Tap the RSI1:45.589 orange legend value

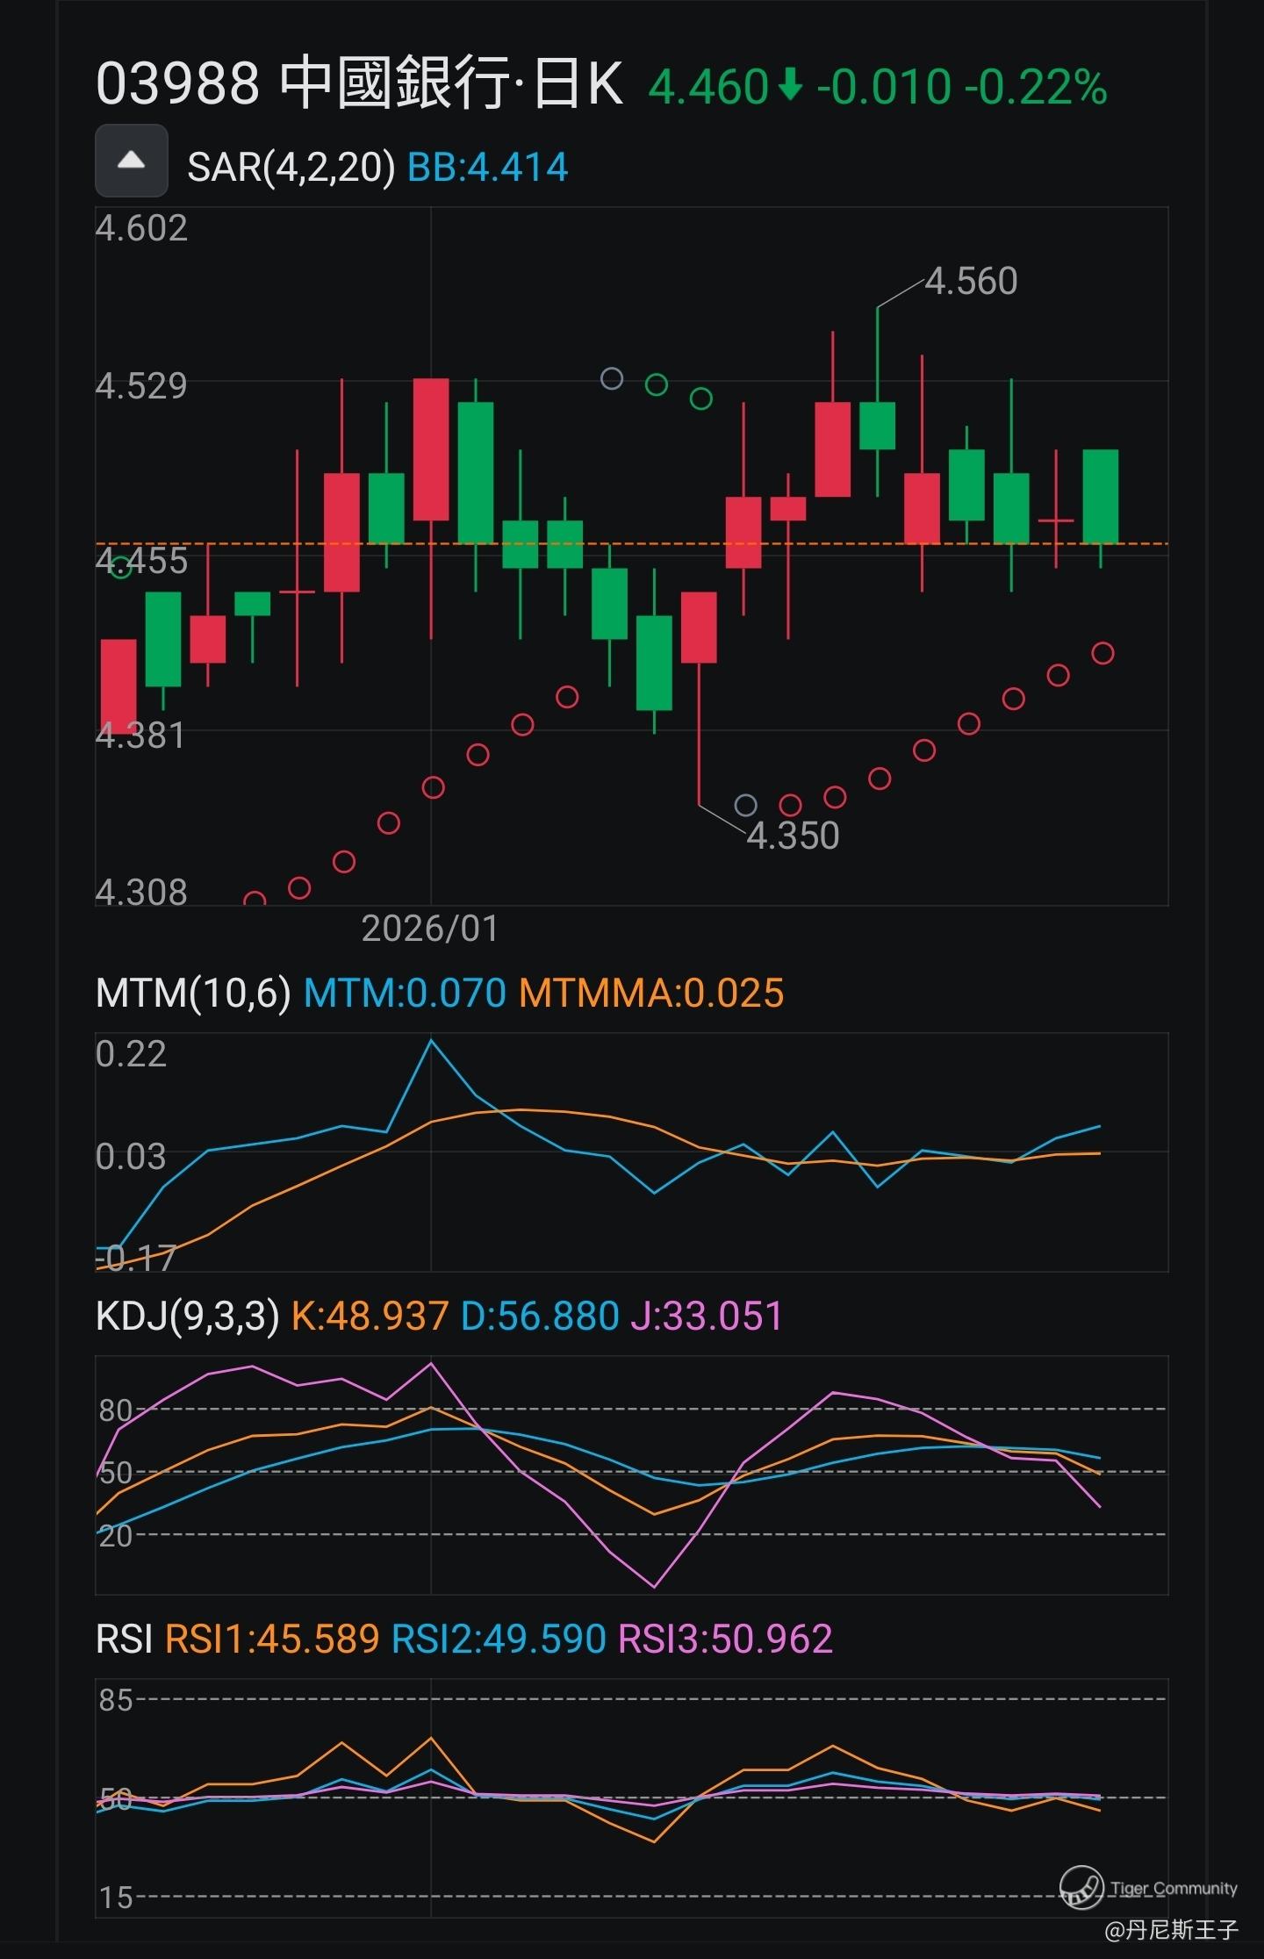coord(272,1640)
